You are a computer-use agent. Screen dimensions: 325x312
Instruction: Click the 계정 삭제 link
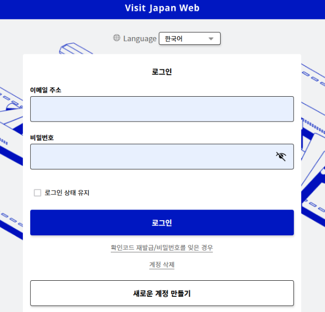(162, 265)
